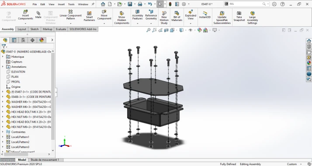The height and width of the screenshot is (166, 312).
Task: Select LocalLPattern3 in the tree
Action: pos(20,147)
